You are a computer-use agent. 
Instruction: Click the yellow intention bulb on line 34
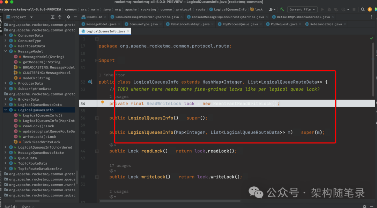tap(102, 102)
